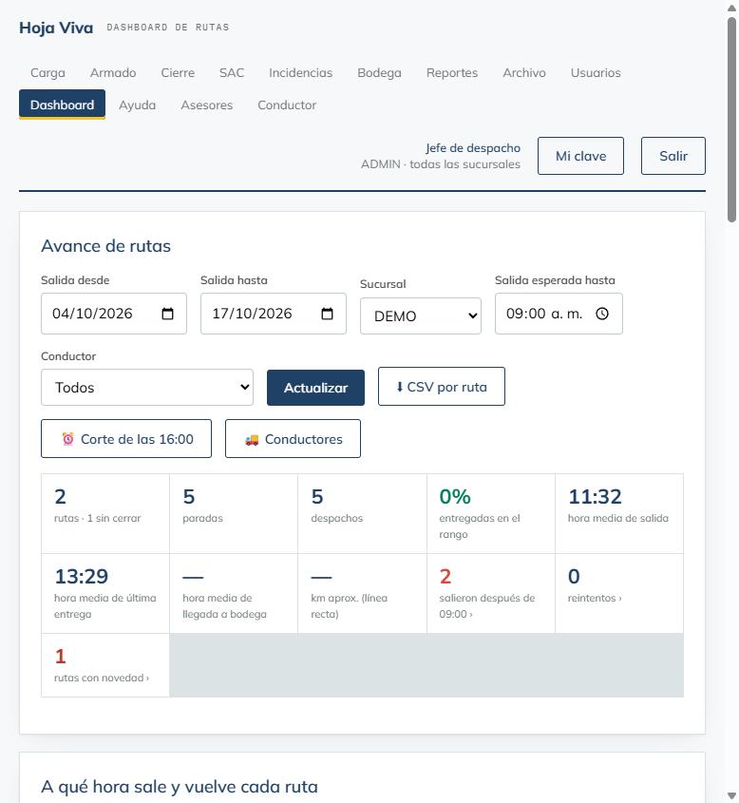Click the vertical scrollbar thumb
Image resolution: width=739 pixels, height=803 pixels.
click(731, 120)
